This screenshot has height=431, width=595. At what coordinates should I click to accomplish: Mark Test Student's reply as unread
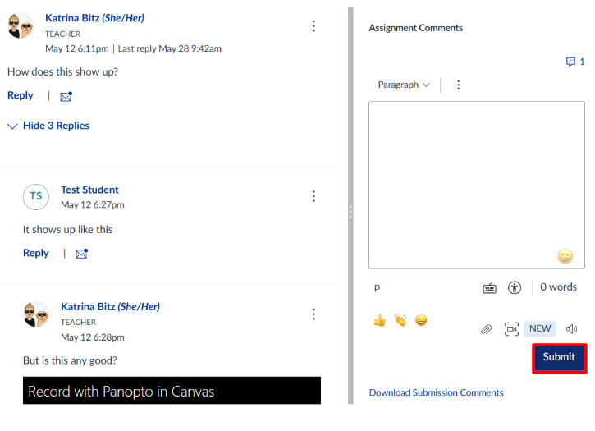pyautogui.click(x=81, y=254)
